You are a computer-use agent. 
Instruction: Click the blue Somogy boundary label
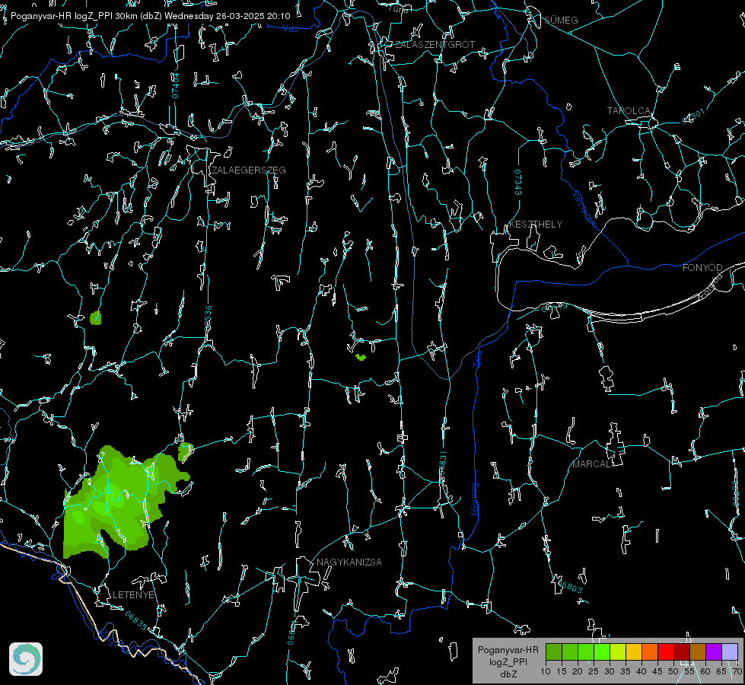(x=475, y=500)
